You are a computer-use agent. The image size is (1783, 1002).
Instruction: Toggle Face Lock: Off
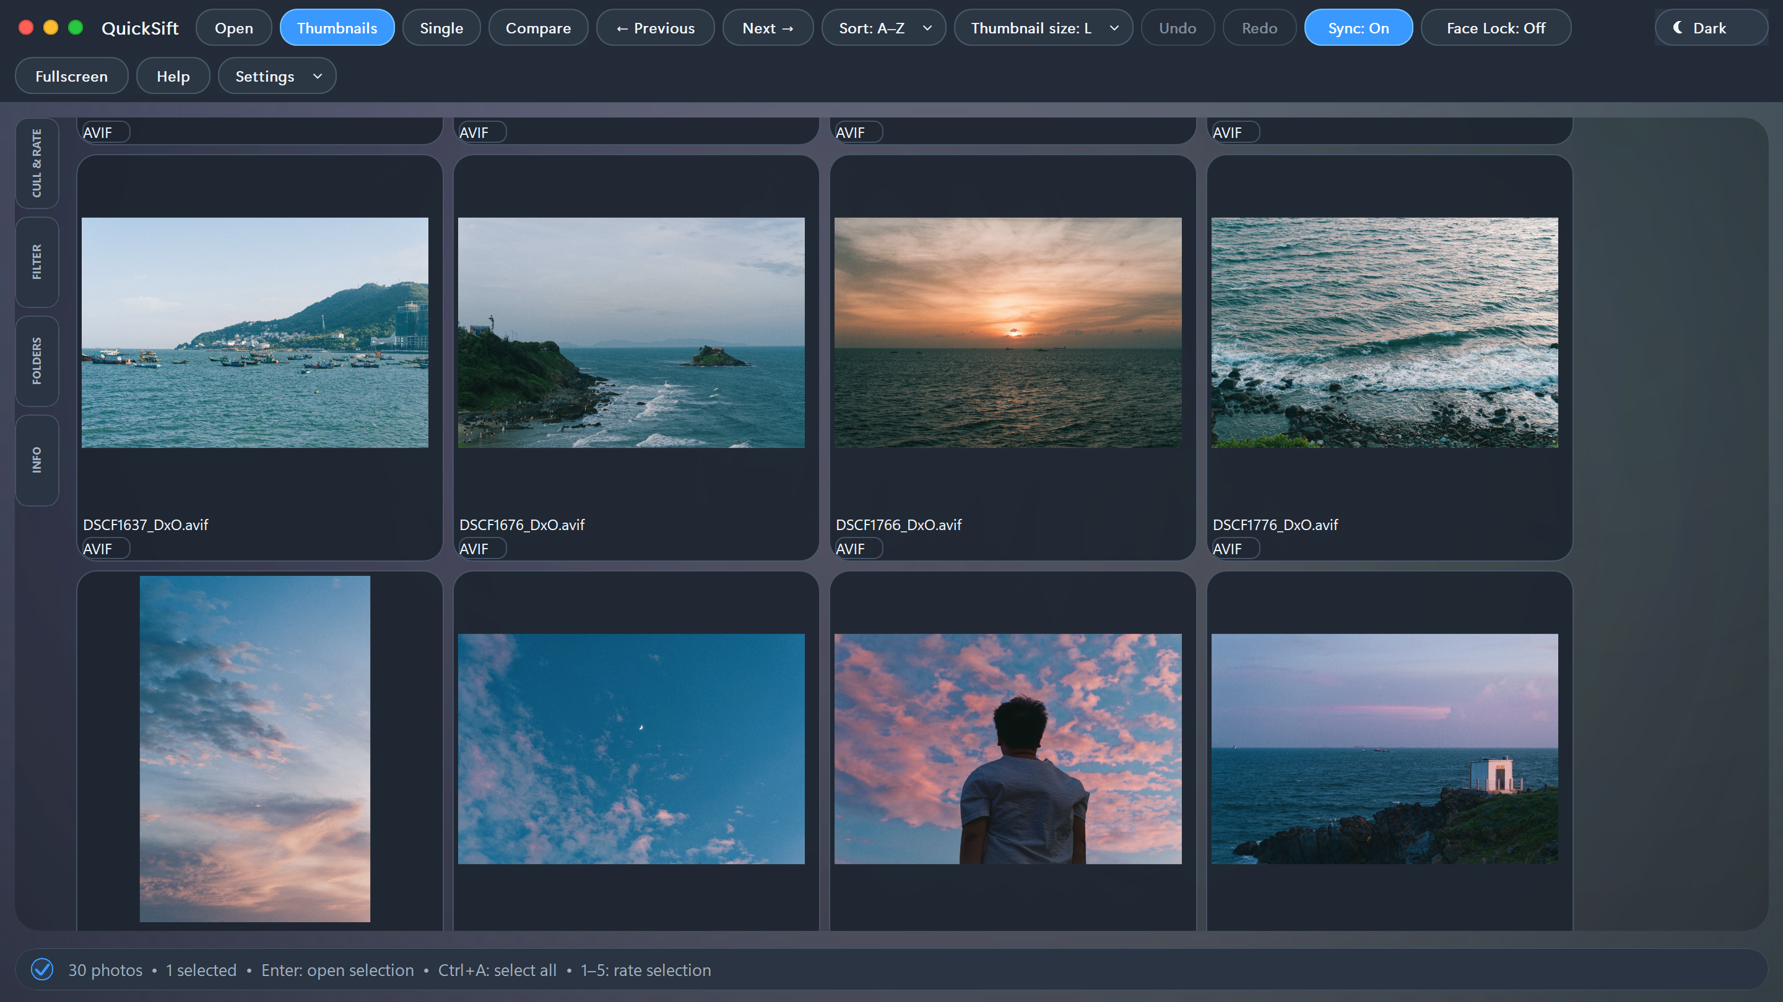point(1495,28)
